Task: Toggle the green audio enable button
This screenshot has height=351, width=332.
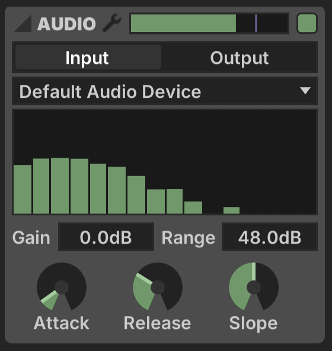Action: [307, 23]
